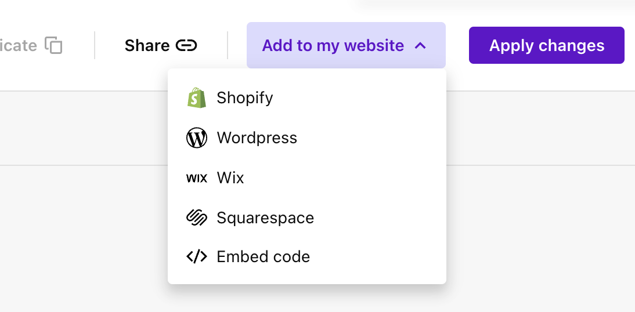Image resolution: width=635 pixels, height=312 pixels.
Task: Click the white toolbar space left of Apply changes
Action: [x=457, y=45]
